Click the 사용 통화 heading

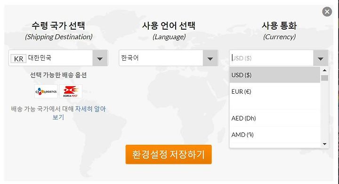coord(279,26)
